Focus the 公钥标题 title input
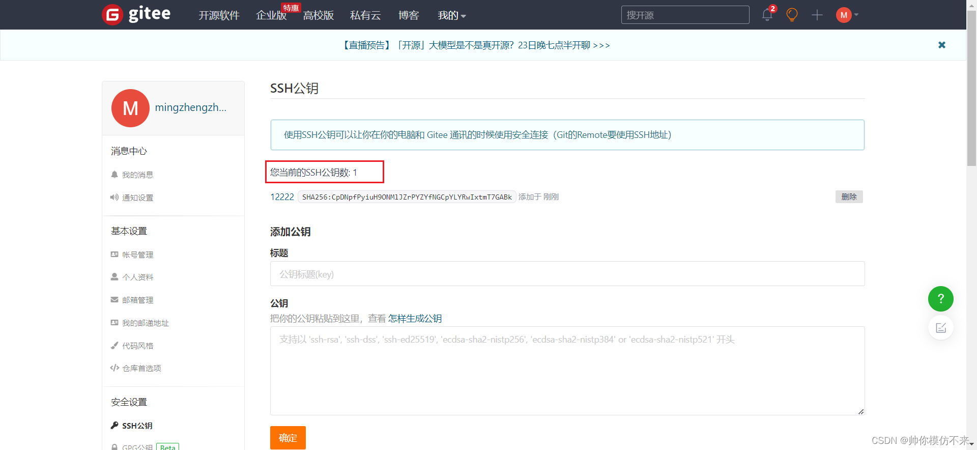Viewport: 977px width, 450px height. coord(567,274)
